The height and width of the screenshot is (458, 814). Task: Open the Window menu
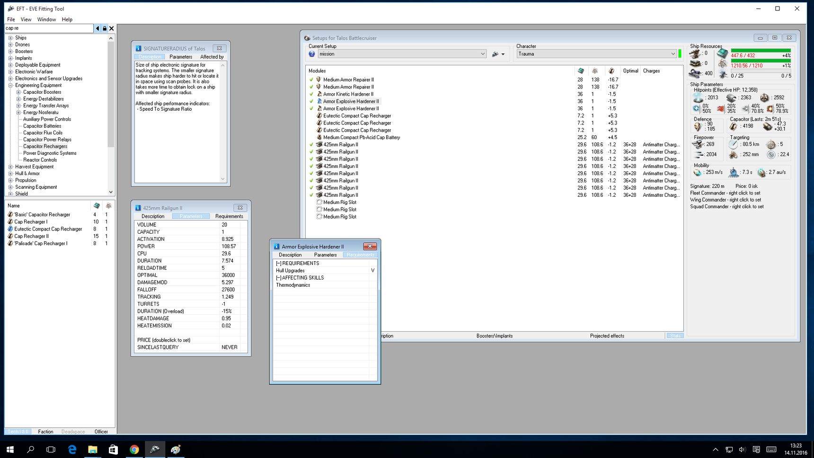pos(46,19)
